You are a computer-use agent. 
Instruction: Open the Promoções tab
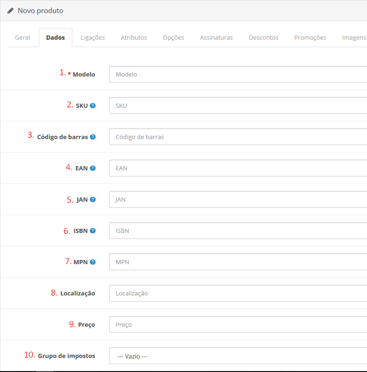click(310, 37)
